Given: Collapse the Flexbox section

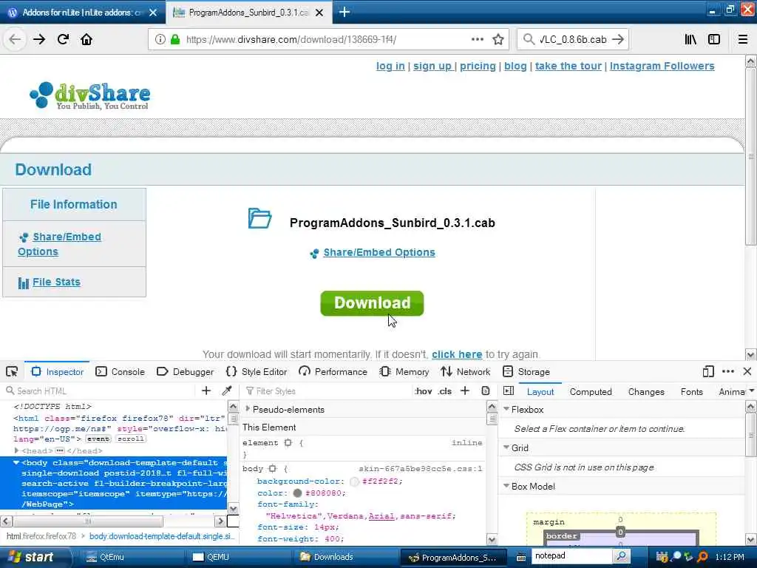Looking at the screenshot, I should click(x=506, y=409).
